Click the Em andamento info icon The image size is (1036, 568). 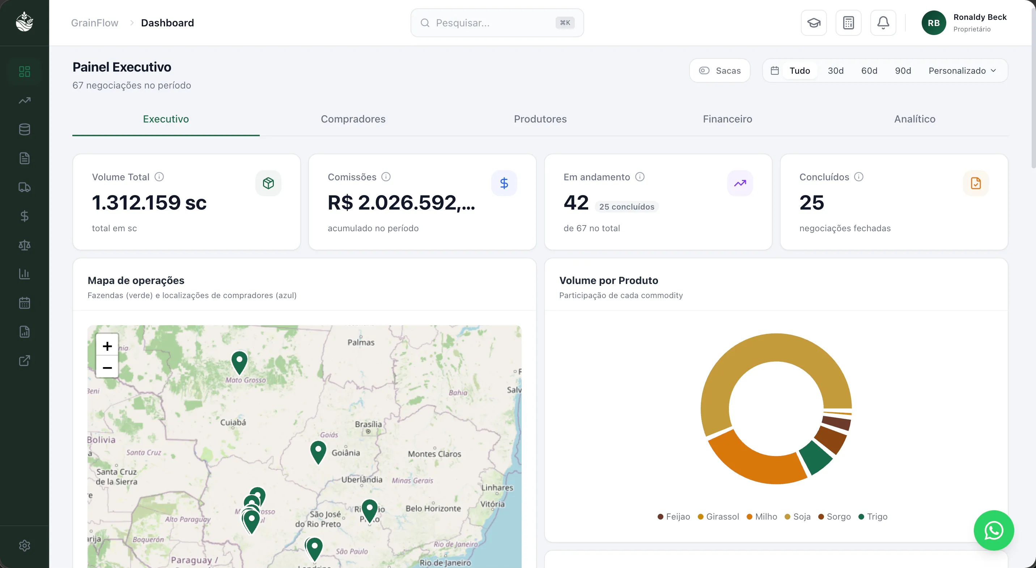[x=640, y=177]
